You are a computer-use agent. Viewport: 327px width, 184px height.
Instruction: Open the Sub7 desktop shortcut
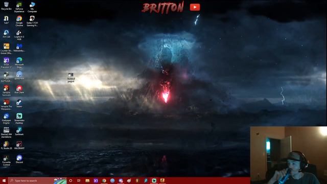[6, 20]
